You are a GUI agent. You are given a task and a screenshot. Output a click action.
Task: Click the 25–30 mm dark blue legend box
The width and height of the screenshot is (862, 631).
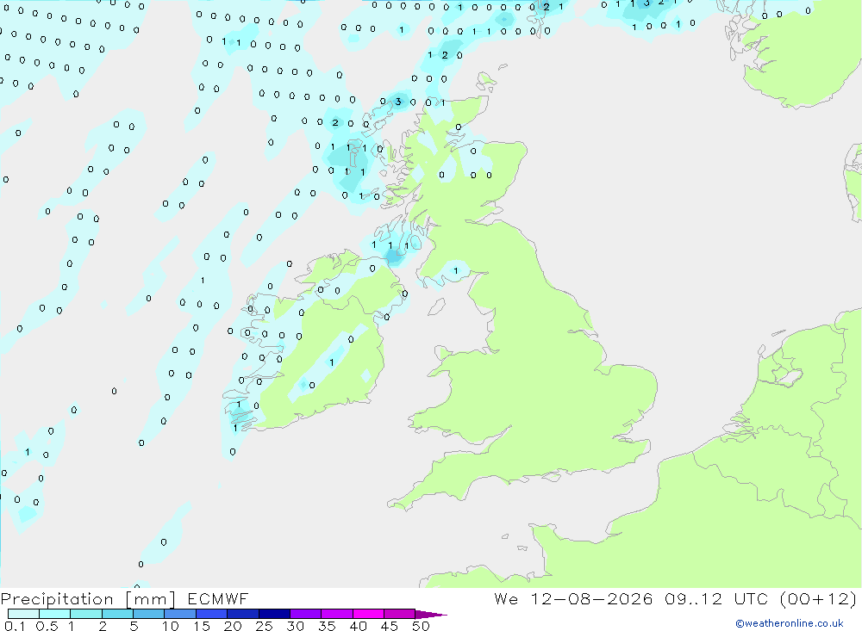click(274, 614)
